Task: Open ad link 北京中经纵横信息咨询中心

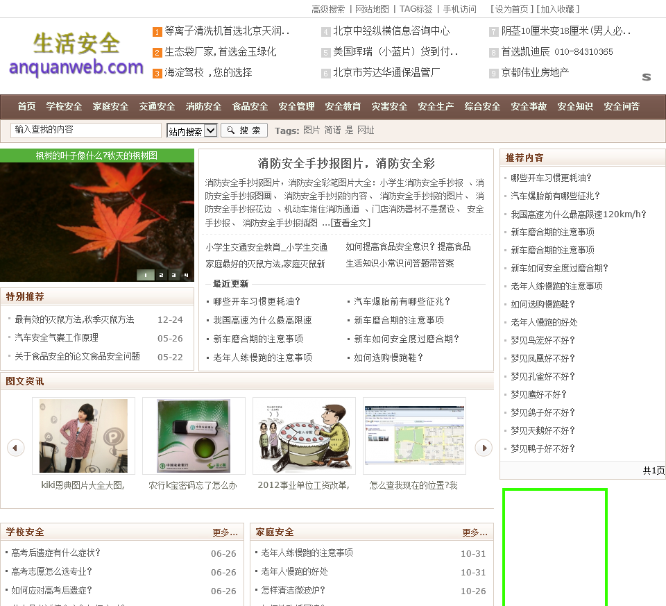Action: (391, 31)
